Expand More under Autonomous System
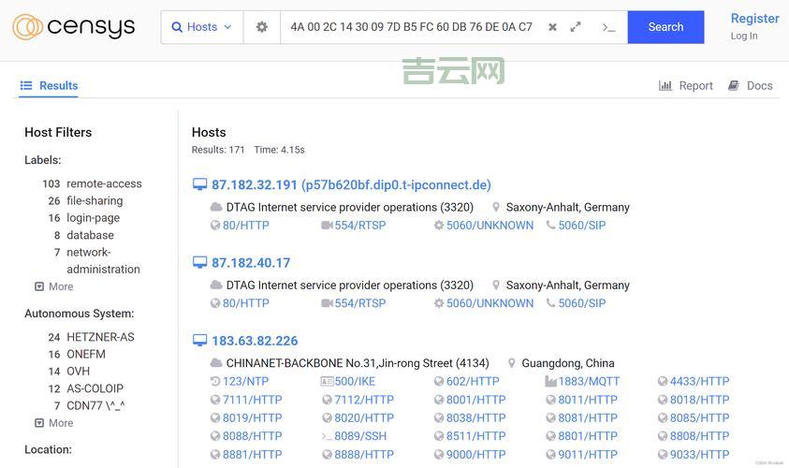Image resolution: width=789 pixels, height=468 pixels. 54,423
